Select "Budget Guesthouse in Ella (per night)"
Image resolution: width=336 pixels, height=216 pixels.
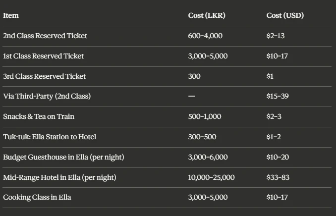pos(63,157)
